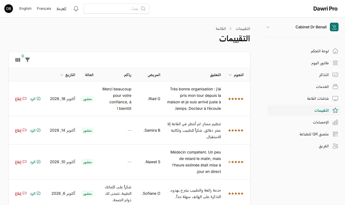Screen dimensions: 345x205
Task: Switch language to Français
Action: [x=44, y=9]
